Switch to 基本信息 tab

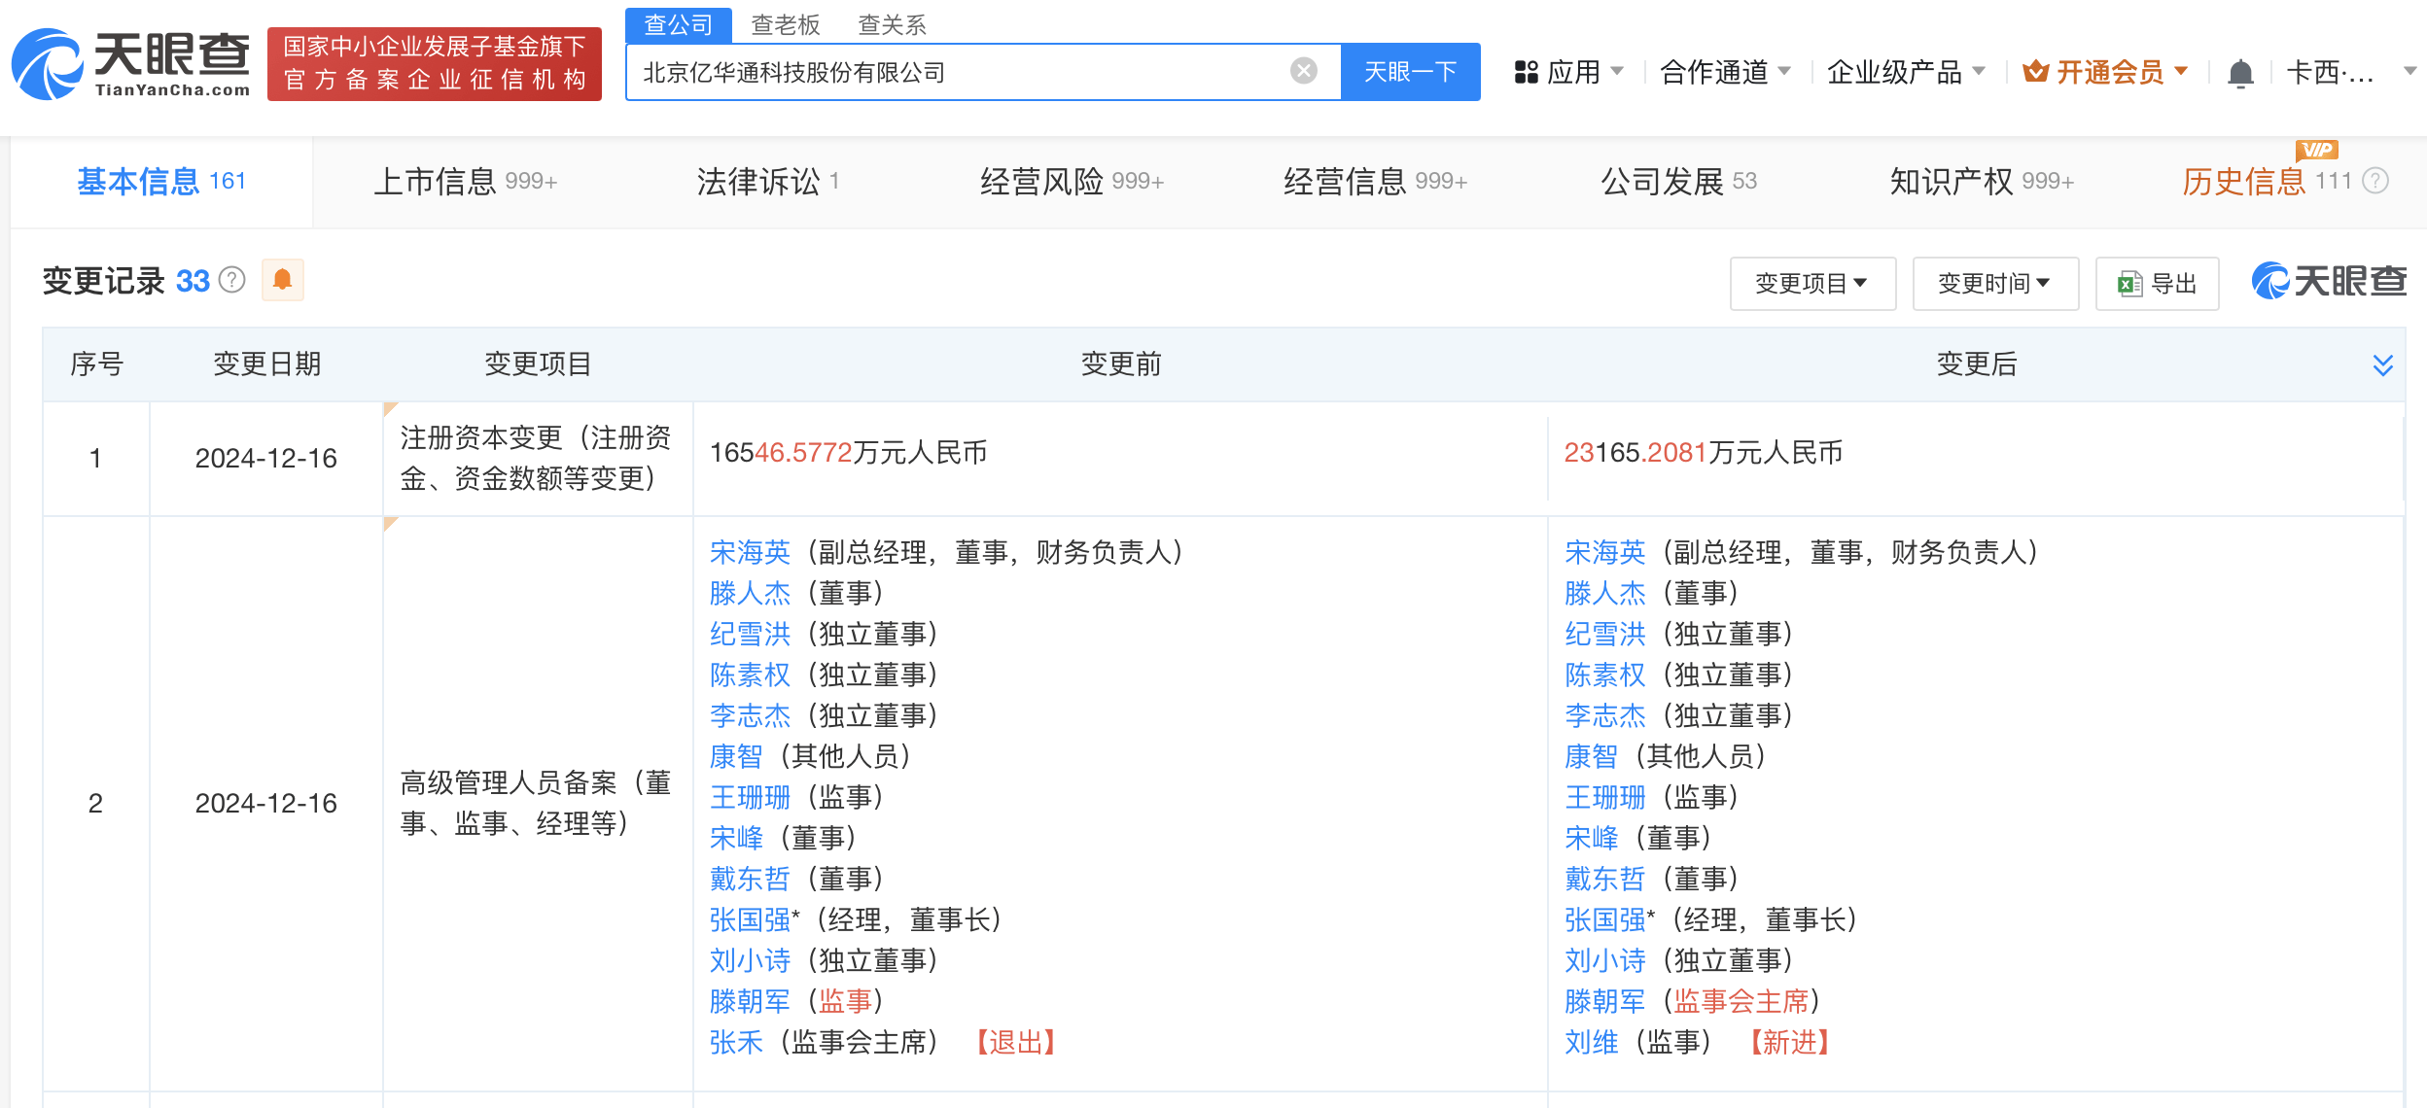(x=161, y=181)
